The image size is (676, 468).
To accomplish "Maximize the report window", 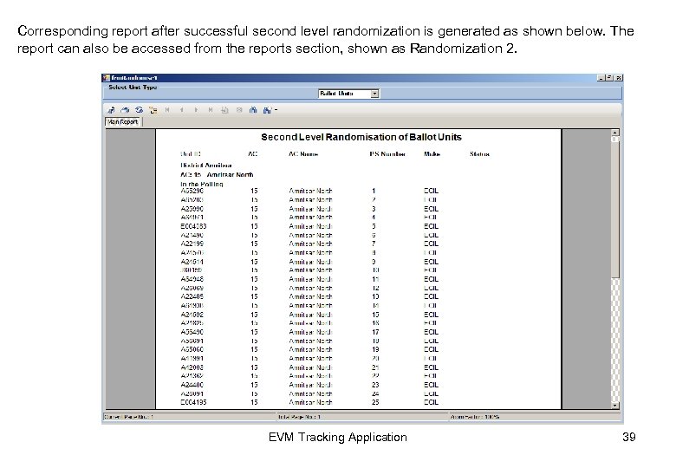I will (x=609, y=78).
